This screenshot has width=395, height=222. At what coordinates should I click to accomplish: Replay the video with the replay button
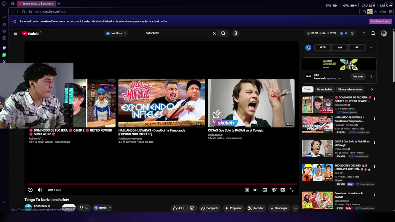click(x=31, y=190)
